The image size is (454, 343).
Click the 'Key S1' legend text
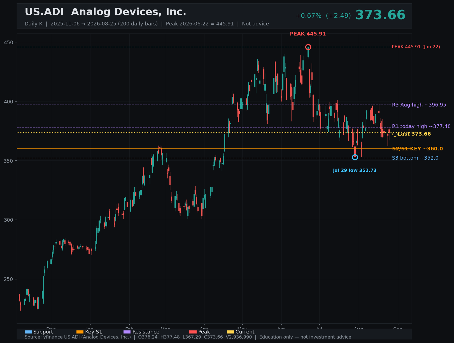(x=94, y=332)
